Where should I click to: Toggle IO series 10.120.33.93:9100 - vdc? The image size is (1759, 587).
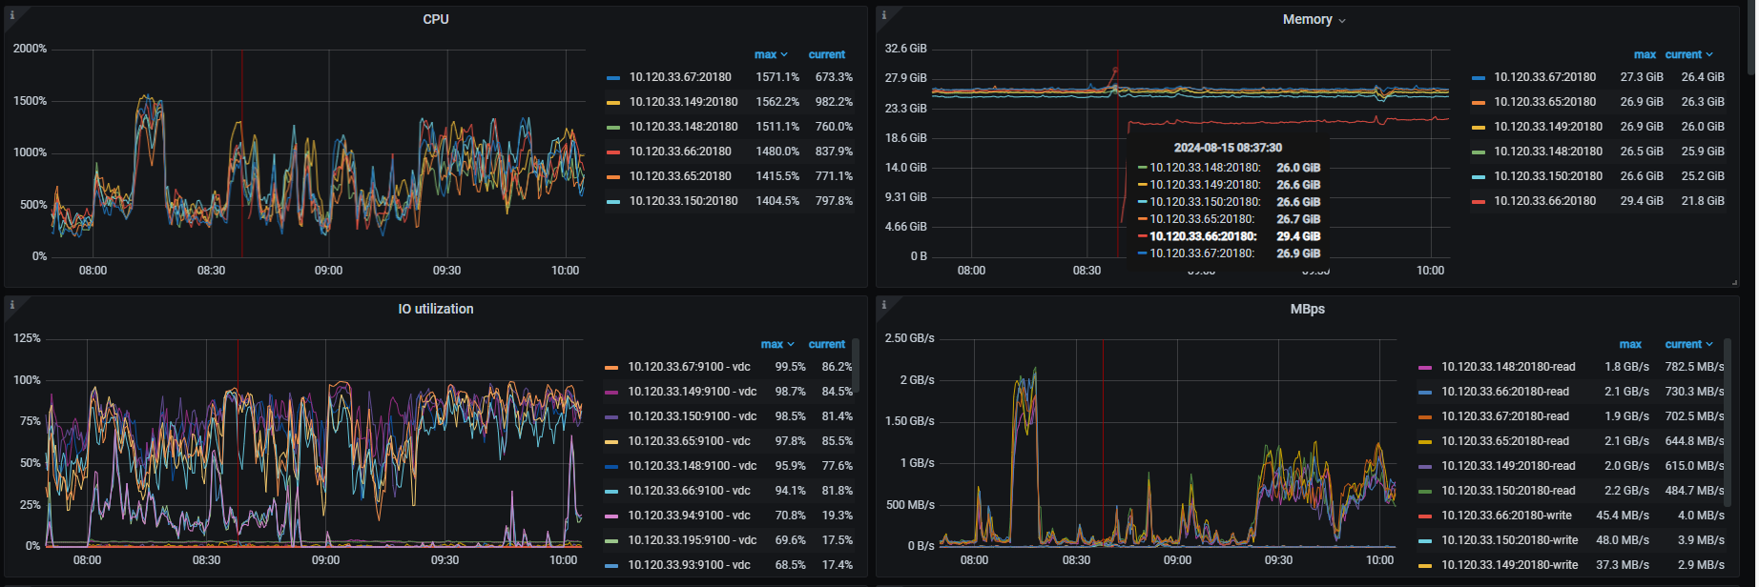pos(689,565)
